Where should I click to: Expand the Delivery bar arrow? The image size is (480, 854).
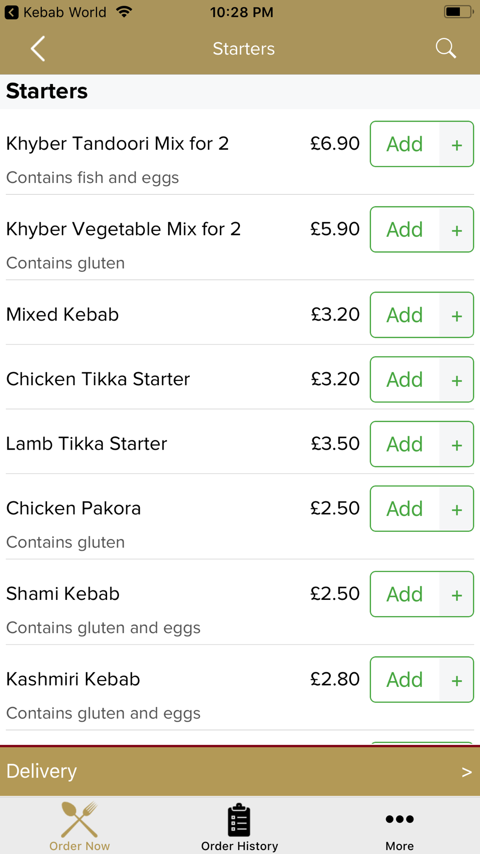pyautogui.click(x=467, y=772)
